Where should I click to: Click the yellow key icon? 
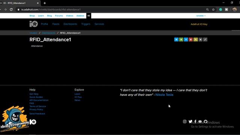196,40
